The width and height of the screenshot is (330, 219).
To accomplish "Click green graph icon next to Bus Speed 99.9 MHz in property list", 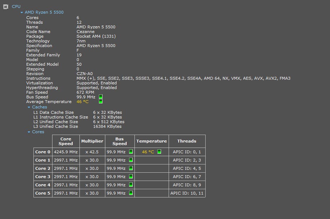I will tap(101, 97).
